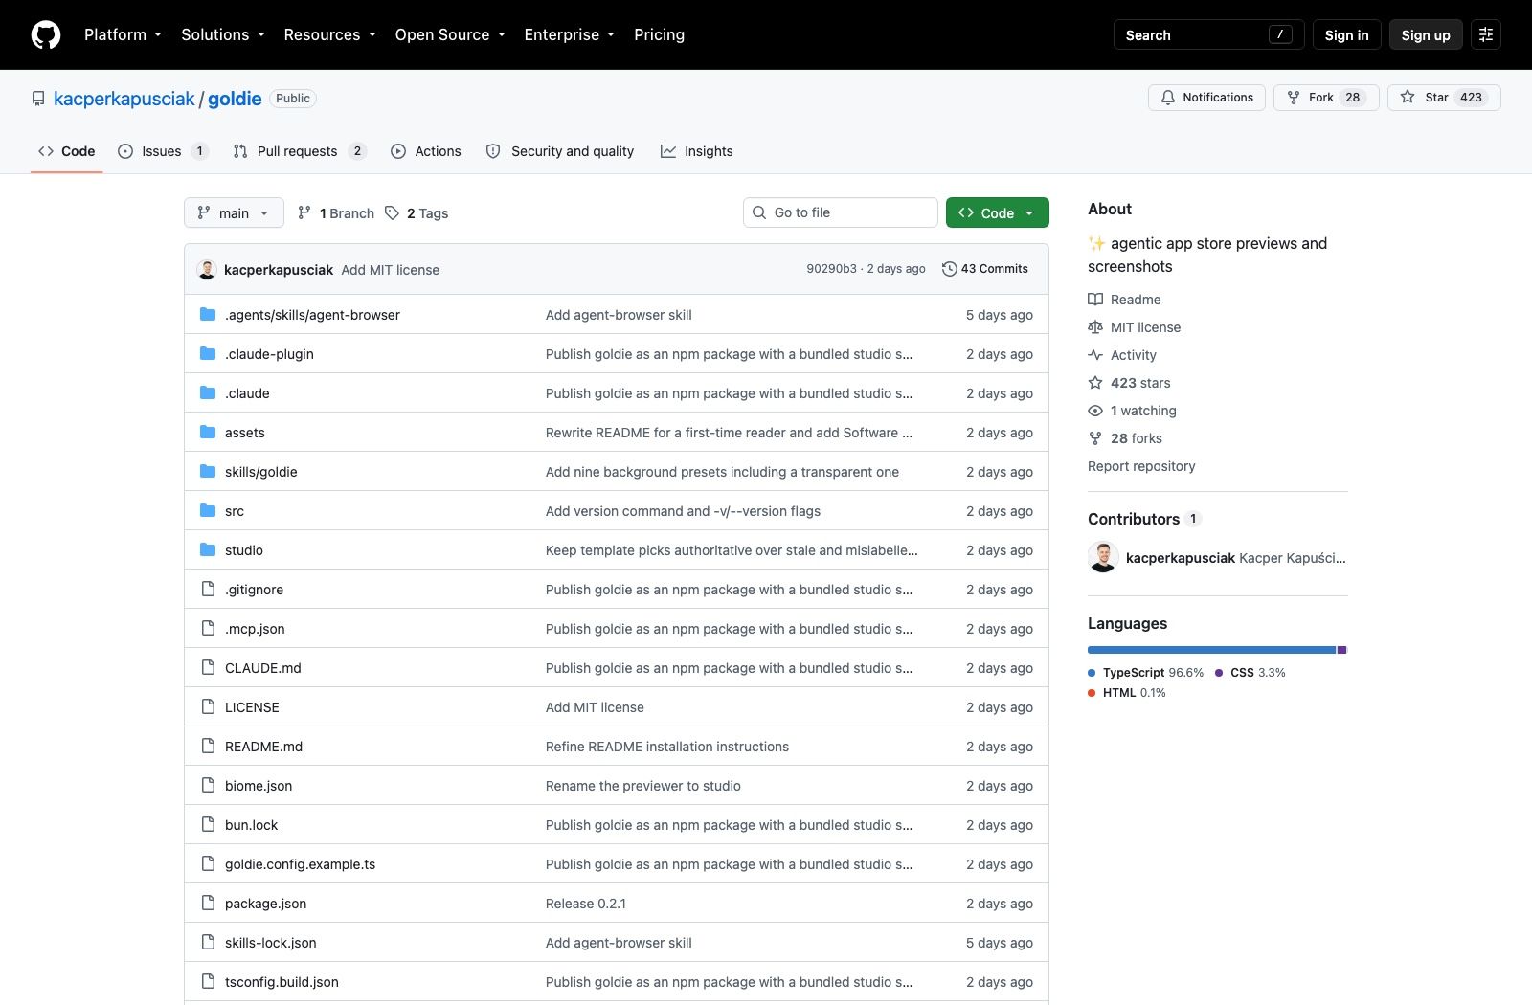Click the file icon of package.json row
Image resolution: width=1532 pixels, height=1005 pixels.
point(208,903)
